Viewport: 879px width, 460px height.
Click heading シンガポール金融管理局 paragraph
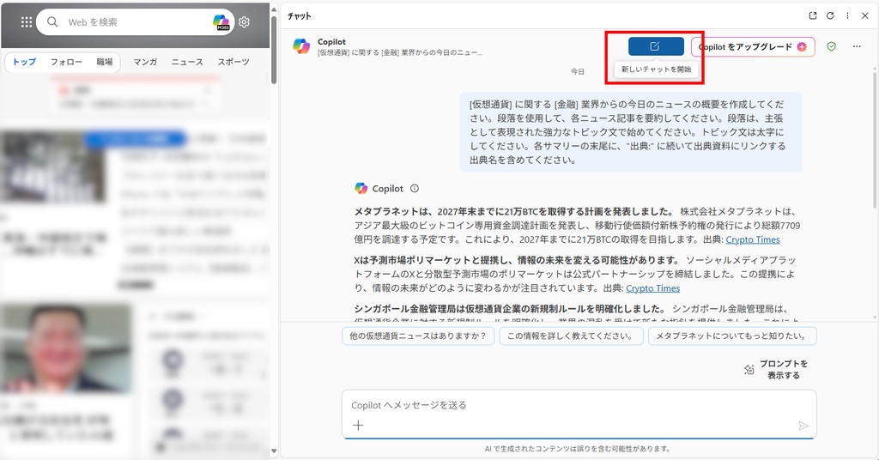510,309
